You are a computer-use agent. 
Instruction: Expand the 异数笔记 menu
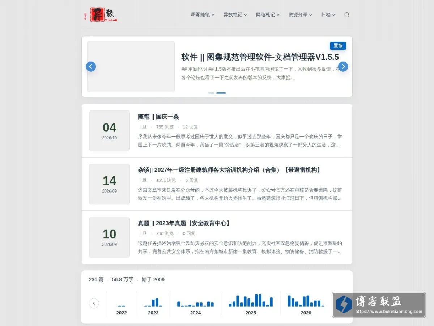tap(235, 15)
